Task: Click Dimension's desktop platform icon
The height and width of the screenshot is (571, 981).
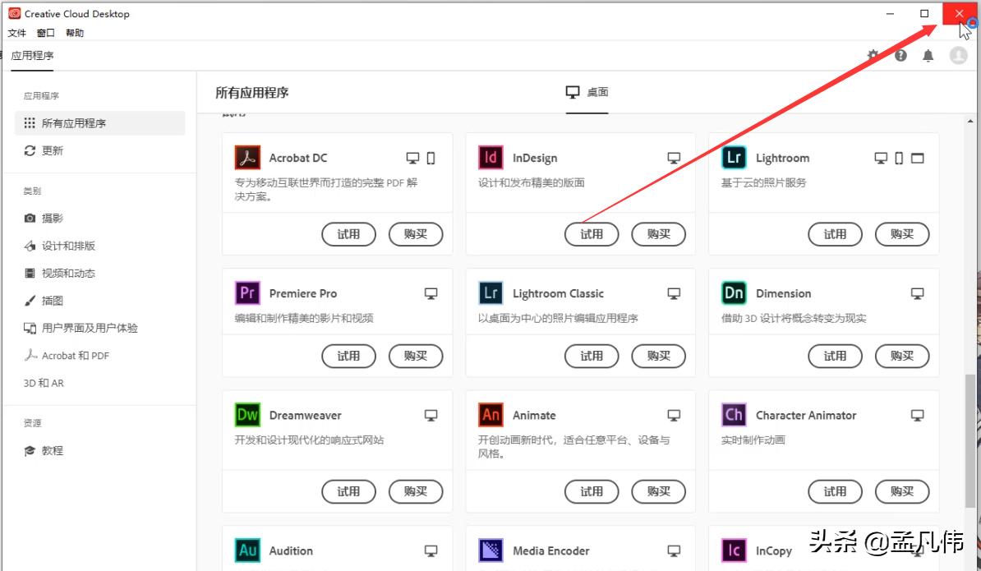Action: (917, 294)
